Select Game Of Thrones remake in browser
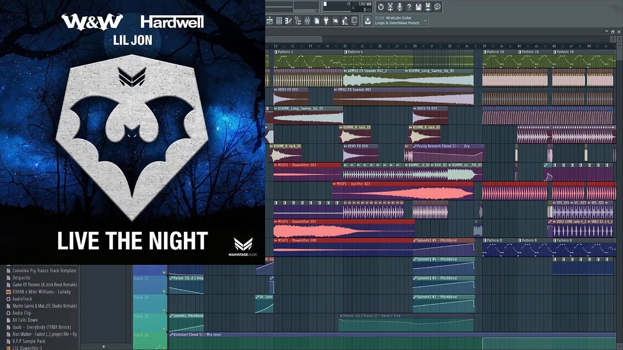 45,284
